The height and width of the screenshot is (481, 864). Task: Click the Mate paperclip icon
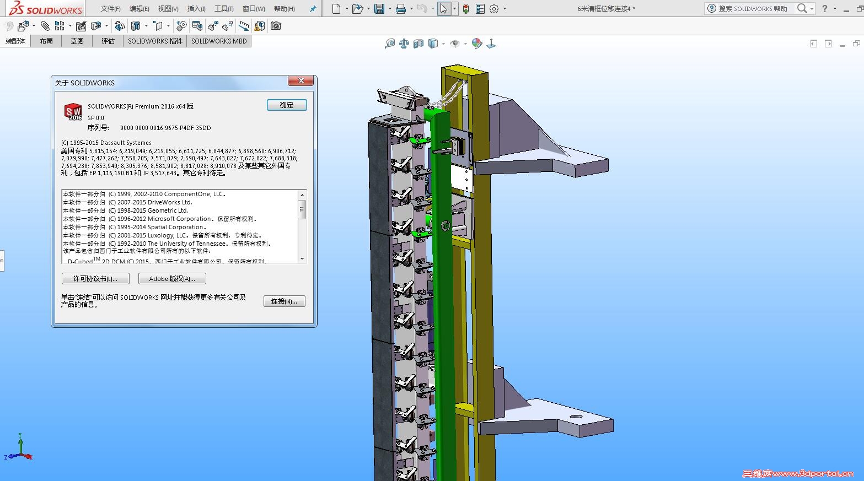[x=45, y=26]
